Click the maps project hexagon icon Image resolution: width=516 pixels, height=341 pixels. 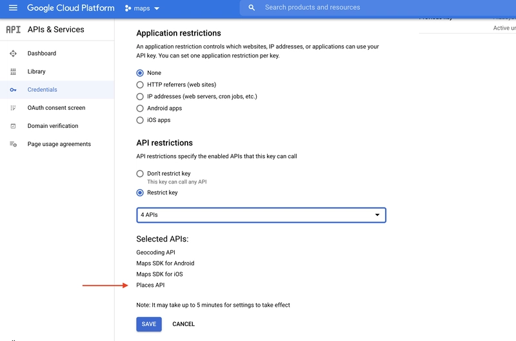point(128,8)
